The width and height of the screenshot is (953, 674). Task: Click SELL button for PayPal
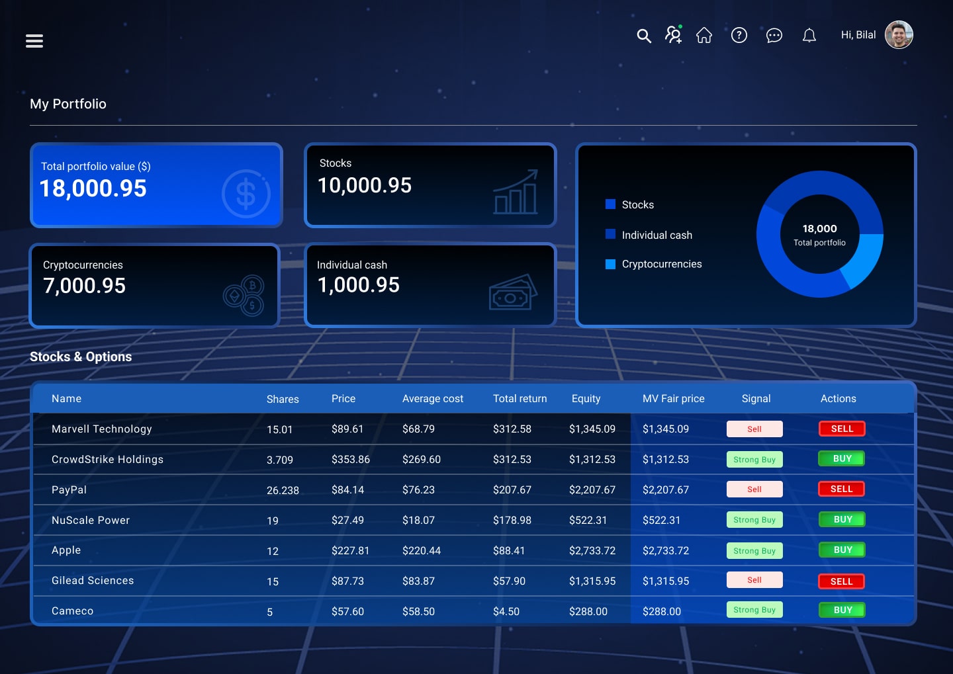point(842,489)
